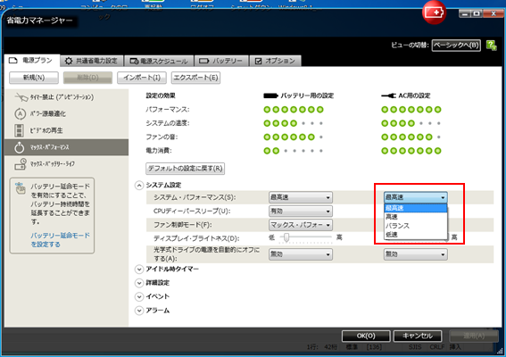Image resolution: width=506 pixels, height=357 pixels.
Task: Expand the イベント section
Action: click(139, 296)
